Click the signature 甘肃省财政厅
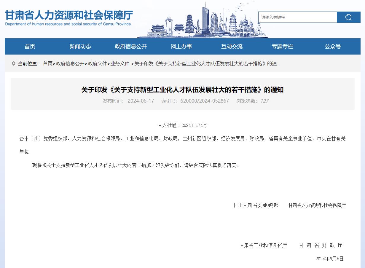Screen dimensions: 365x268 (x=321, y=245)
